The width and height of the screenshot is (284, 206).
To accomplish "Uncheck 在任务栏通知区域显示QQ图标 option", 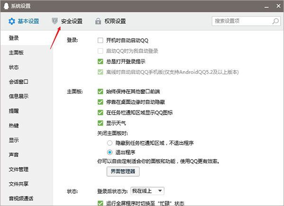I will (100, 112).
